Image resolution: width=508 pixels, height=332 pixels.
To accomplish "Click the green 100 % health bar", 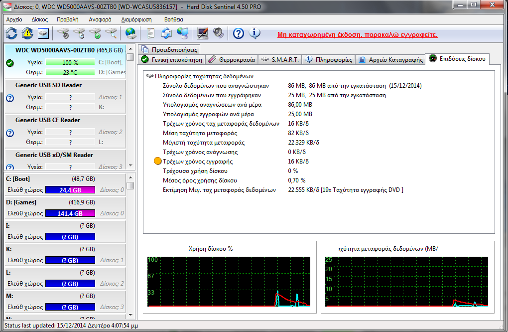I will pyautogui.click(x=70, y=62).
